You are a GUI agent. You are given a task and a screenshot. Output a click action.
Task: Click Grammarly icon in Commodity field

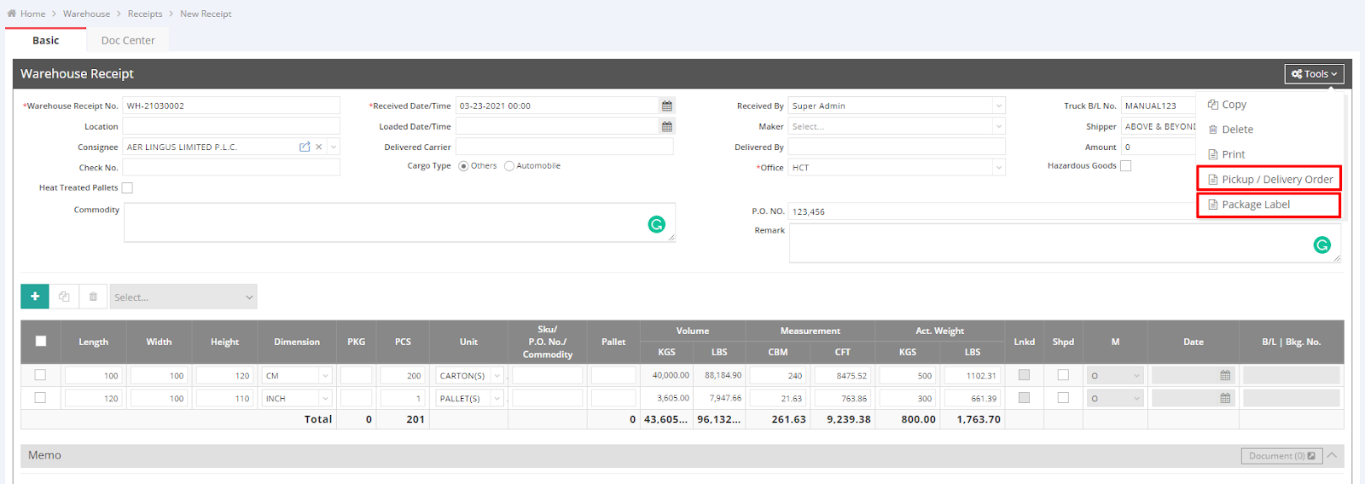[x=656, y=224]
